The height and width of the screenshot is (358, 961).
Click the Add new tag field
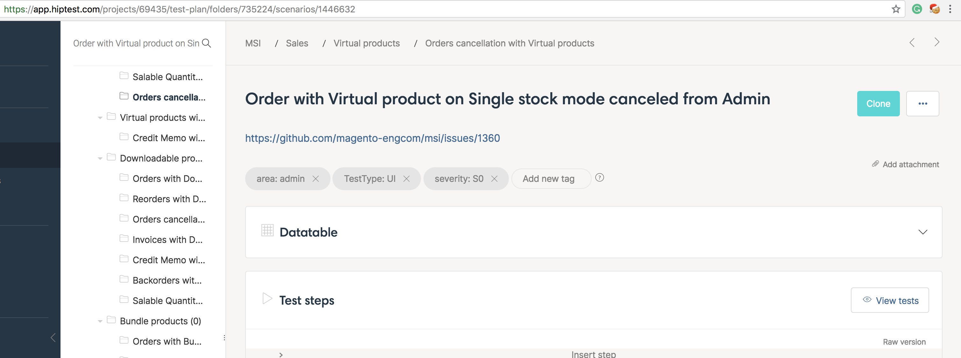[x=548, y=179]
